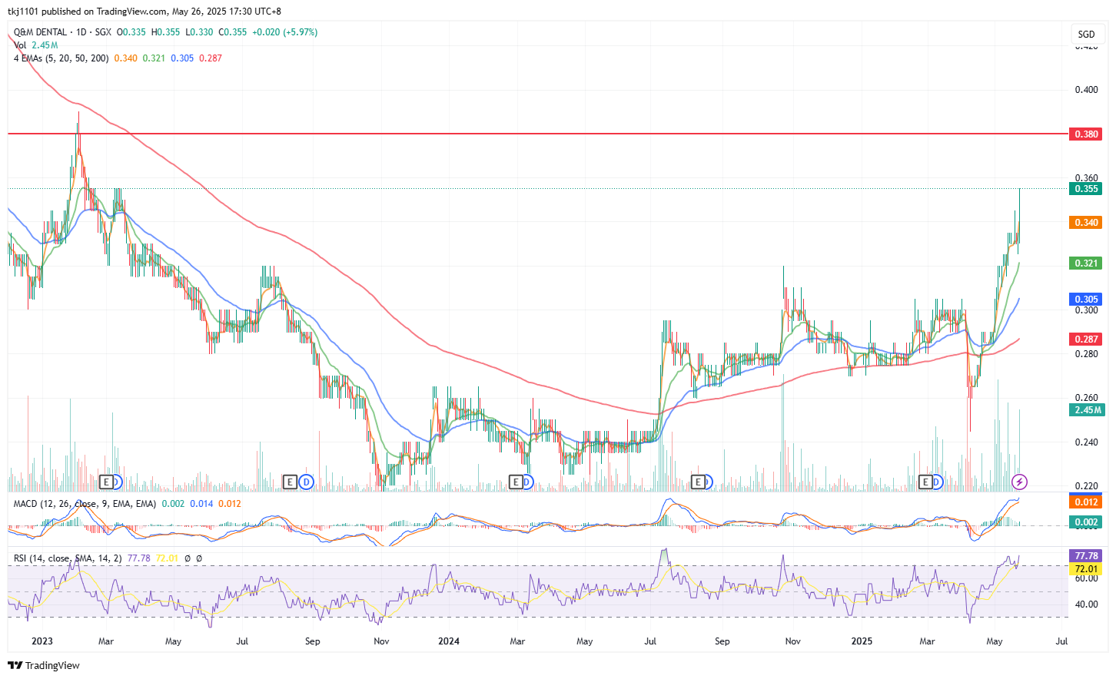Click the +0.020 (+5.97%) change value
This screenshot has width=1116, height=679.
[284, 32]
